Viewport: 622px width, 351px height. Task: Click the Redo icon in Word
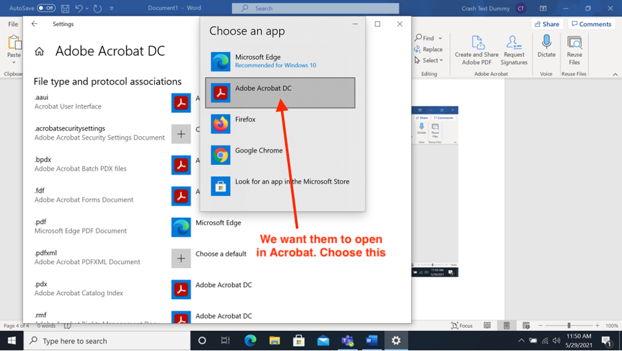point(98,9)
